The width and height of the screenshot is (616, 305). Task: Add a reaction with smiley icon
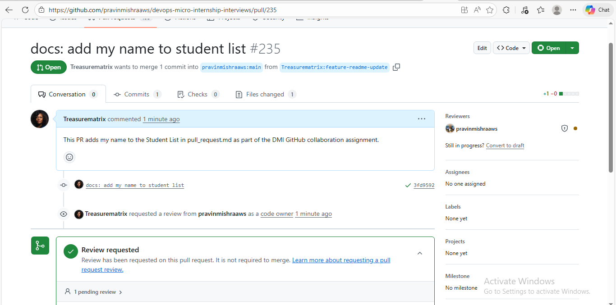tap(69, 157)
